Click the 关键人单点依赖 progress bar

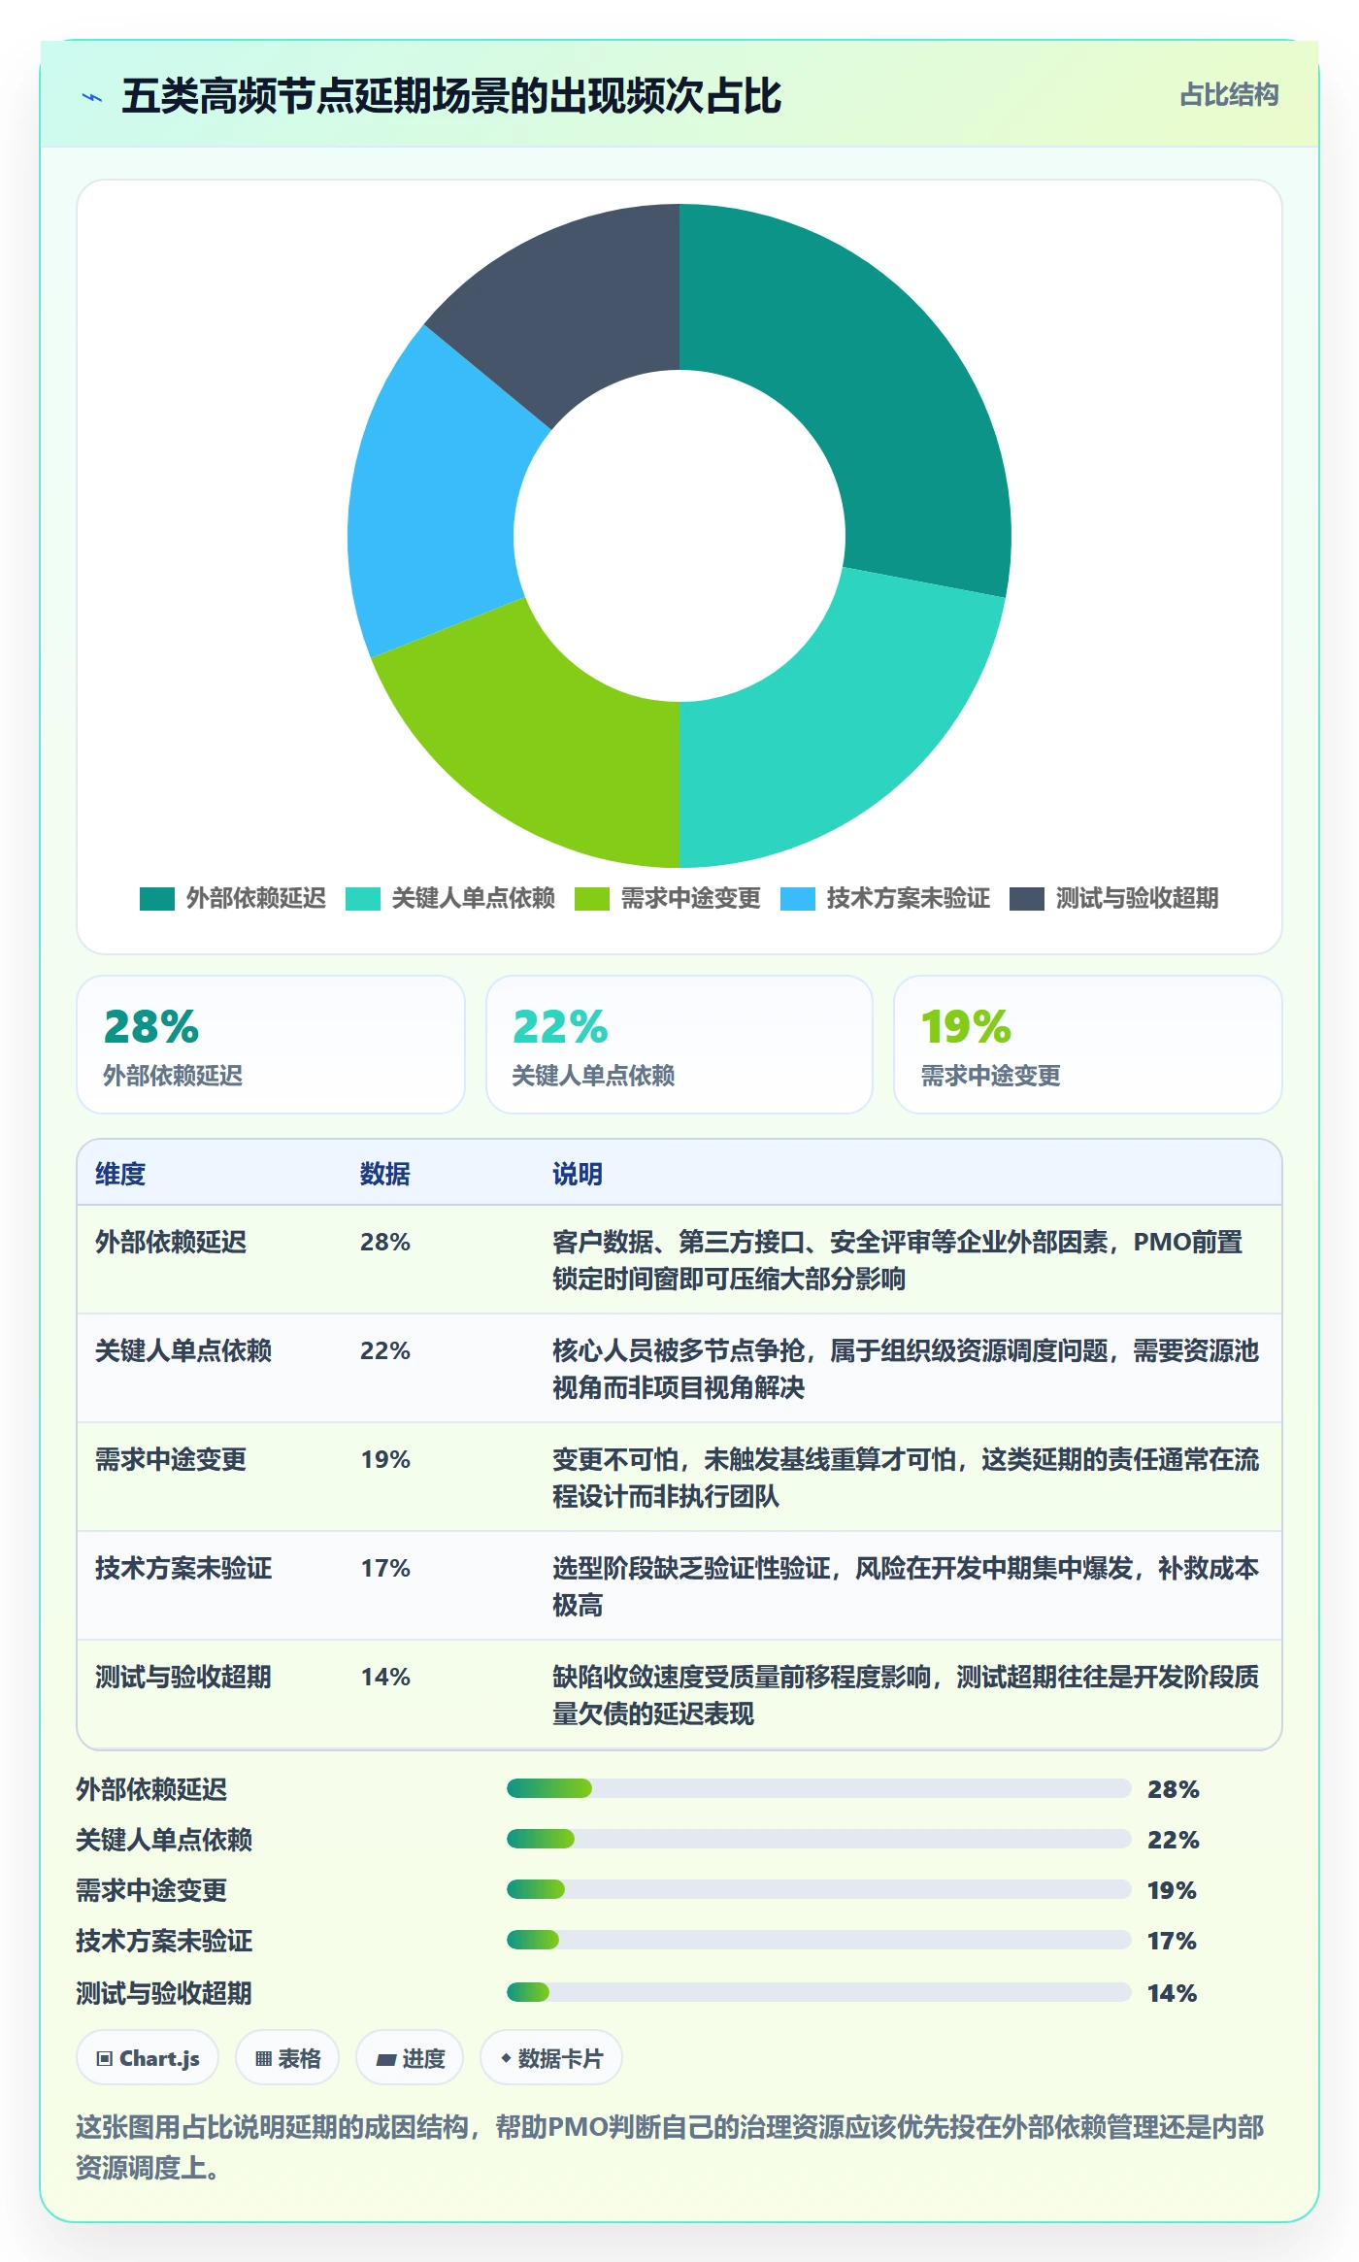click(x=819, y=1839)
